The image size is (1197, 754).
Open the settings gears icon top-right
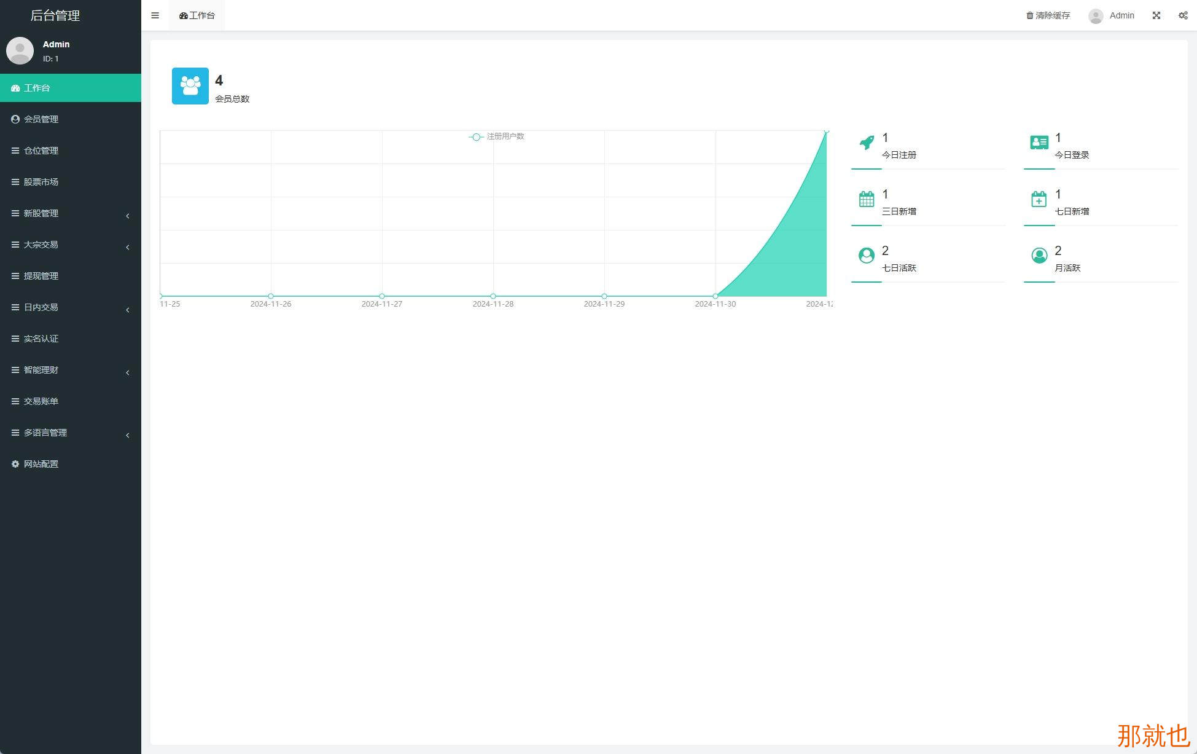click(1183, 15)
